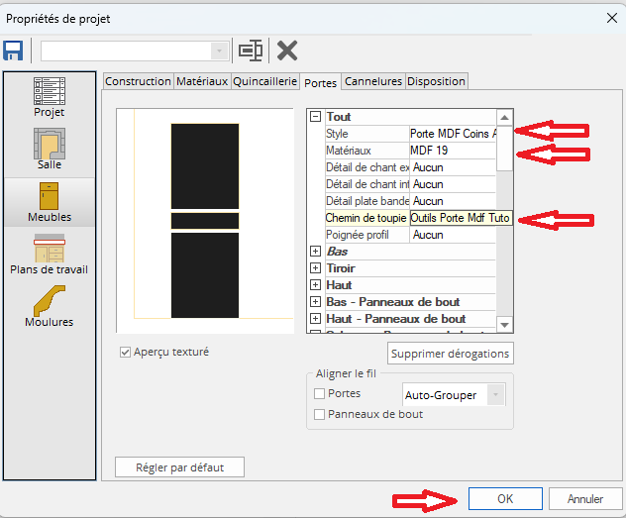Click the property list scrollbar thumb
This screenshot has height=518, width=626.
click(504, 149)
